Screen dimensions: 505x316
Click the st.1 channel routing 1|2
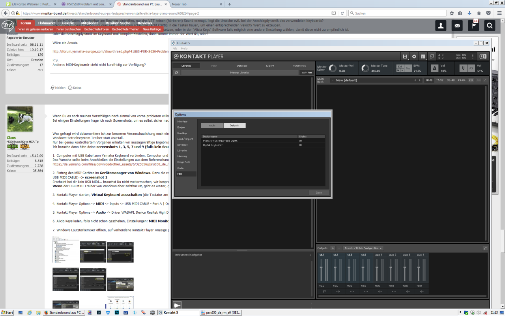pyautogui.click(x=324, y=292)
